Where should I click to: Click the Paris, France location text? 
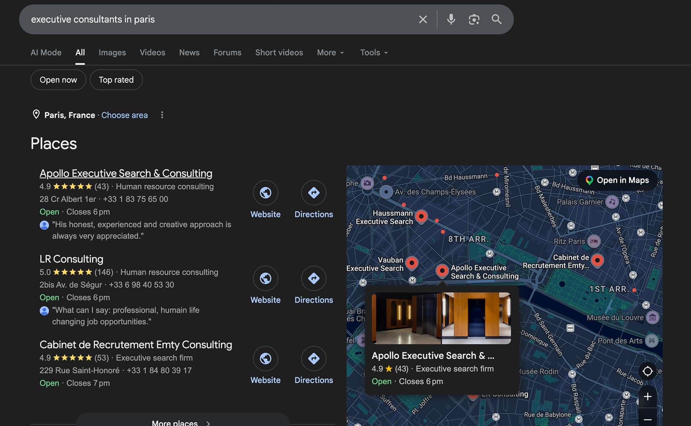(69, 115)
